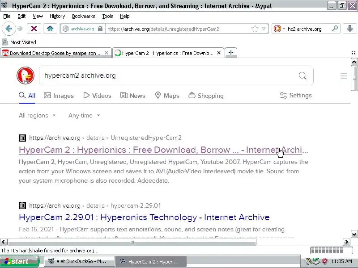Select the All results tab
This screenshot has width=358, height=268.
(x=27, y=96)
